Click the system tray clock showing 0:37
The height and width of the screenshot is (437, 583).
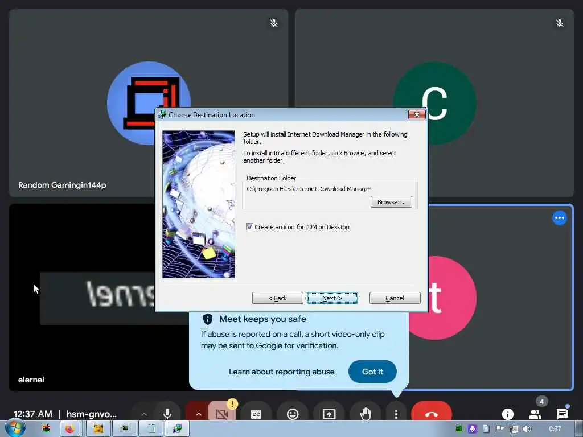pos(555,429)
